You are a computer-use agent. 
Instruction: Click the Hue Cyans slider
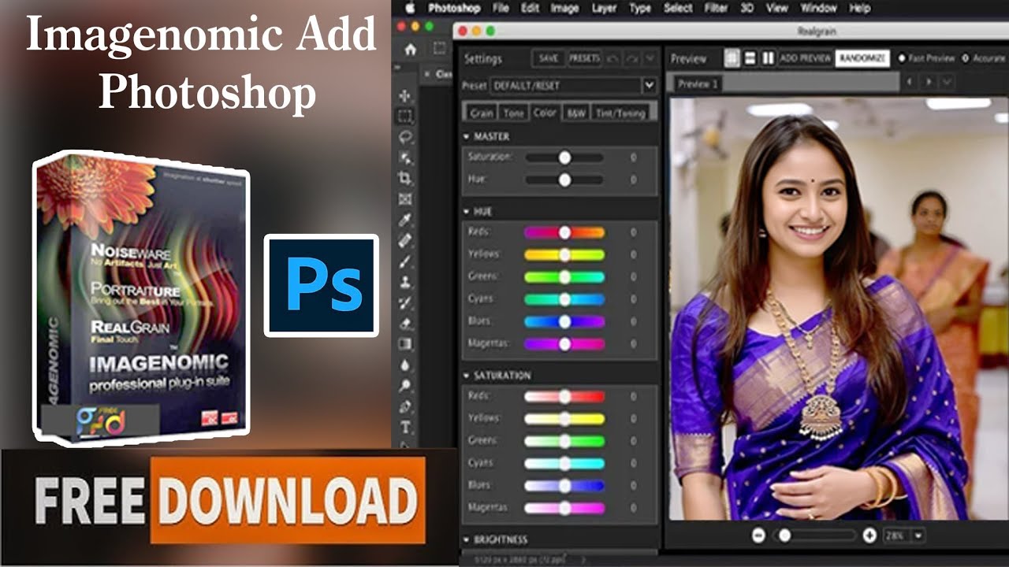[x=564, y=299]
